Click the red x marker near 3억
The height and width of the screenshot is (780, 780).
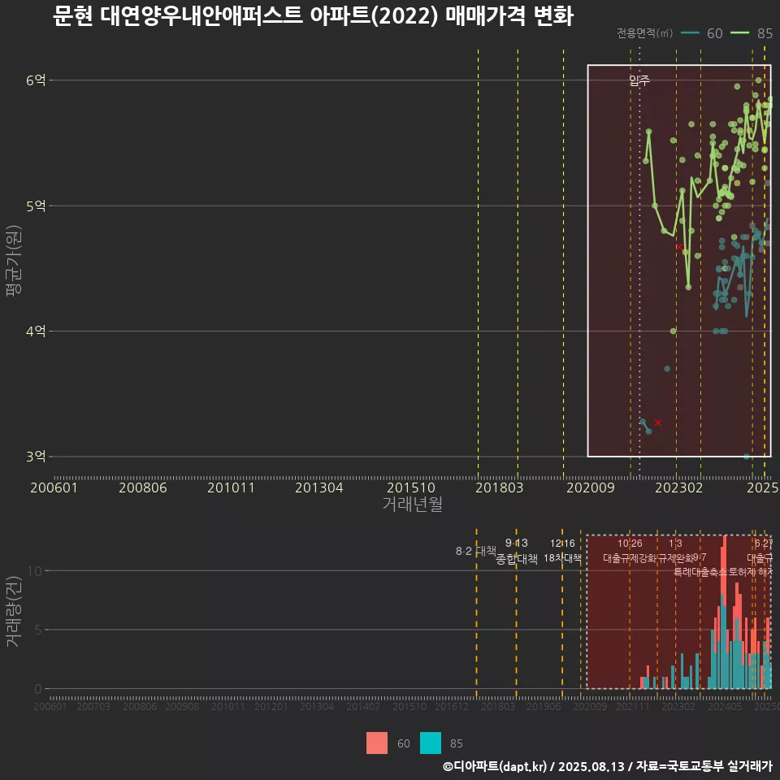click(x=657, y=422)
